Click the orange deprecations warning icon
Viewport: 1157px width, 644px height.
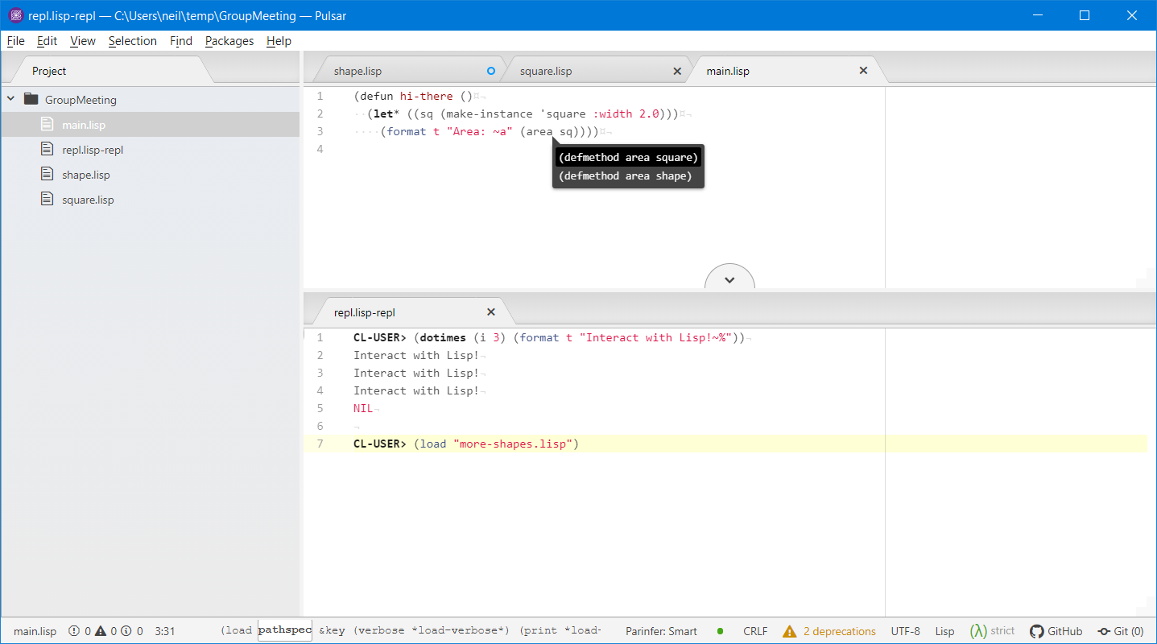click(x=790, y=631)
